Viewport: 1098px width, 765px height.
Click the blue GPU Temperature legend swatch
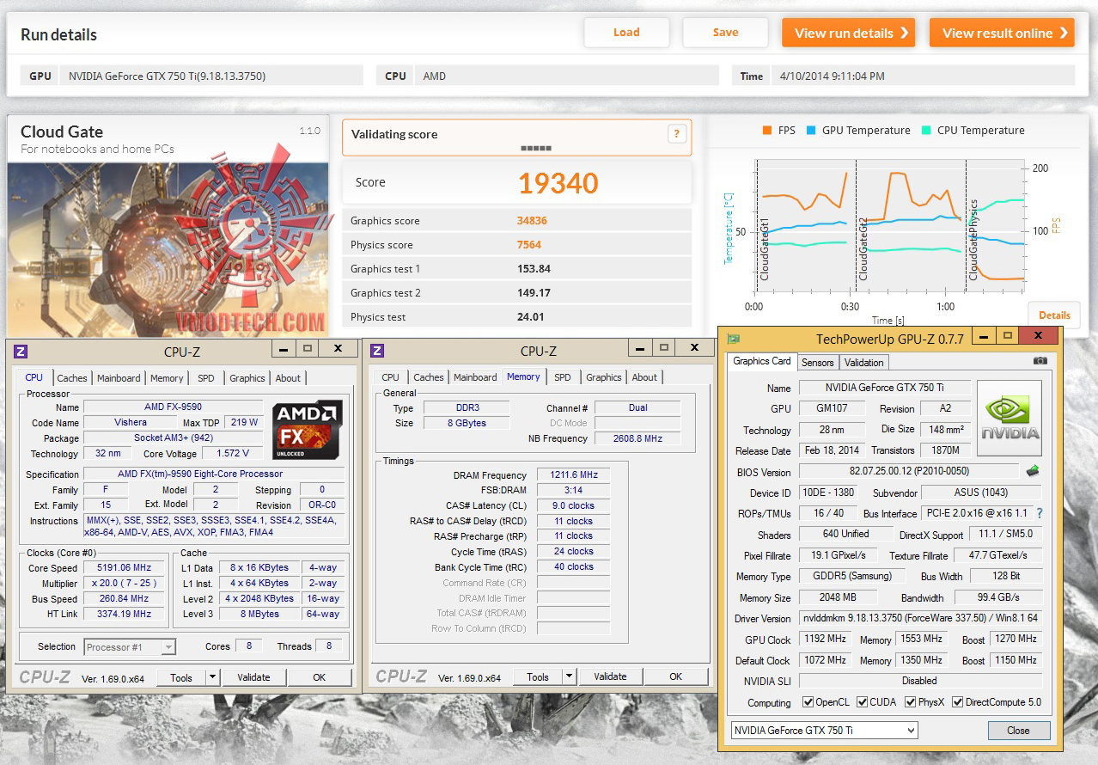pyautogui.click(x=811, y=131)
